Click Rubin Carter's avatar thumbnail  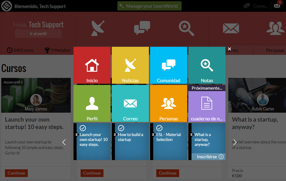pos(263,99)
